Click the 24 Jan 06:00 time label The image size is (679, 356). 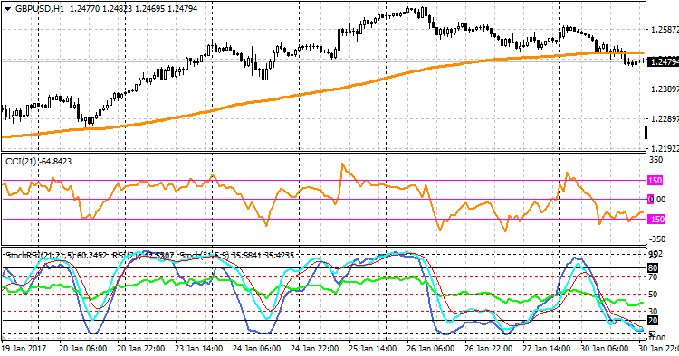coord(257,348)
